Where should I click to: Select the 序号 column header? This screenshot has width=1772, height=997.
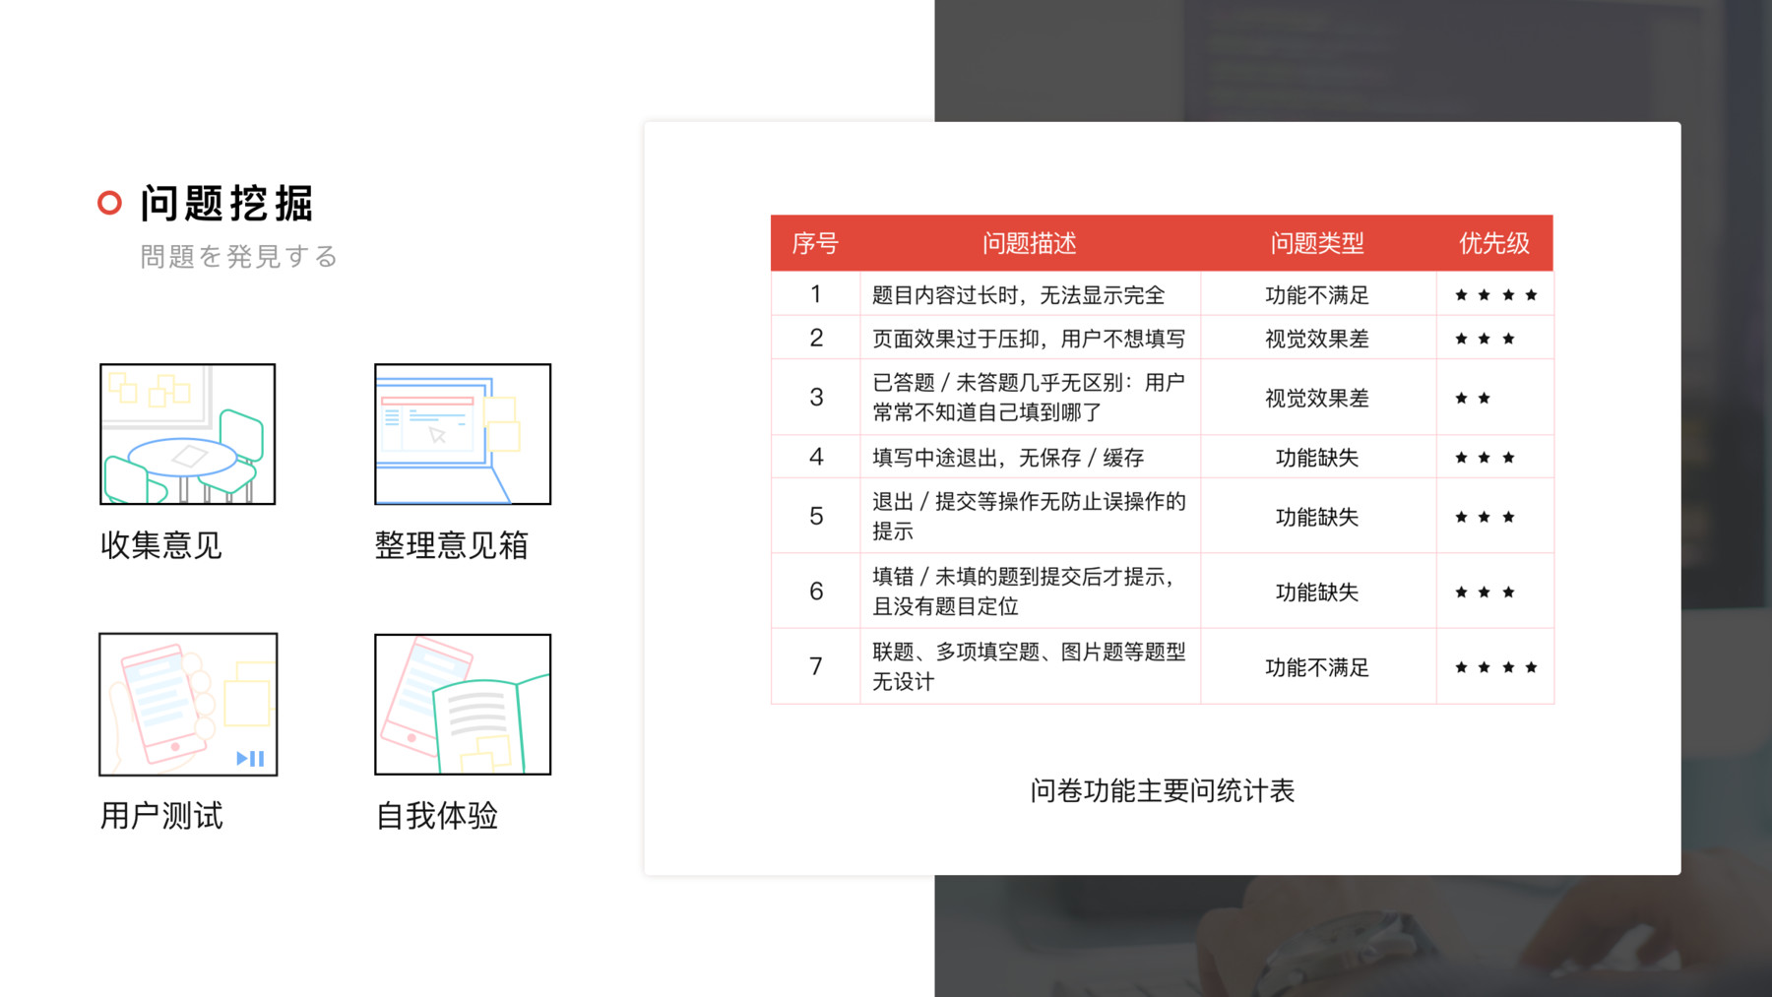[x=815, y=243]
